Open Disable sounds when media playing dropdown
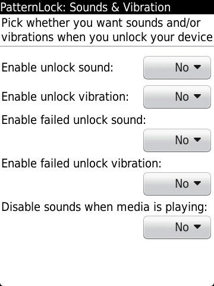The width and height of the screenshot is (214, 286). (177, 227)
